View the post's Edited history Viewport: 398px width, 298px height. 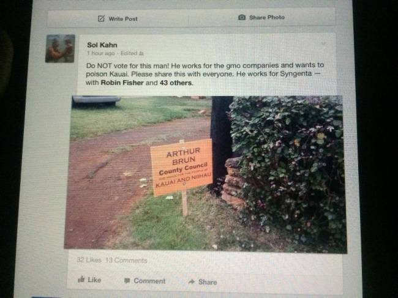(129, 53)
